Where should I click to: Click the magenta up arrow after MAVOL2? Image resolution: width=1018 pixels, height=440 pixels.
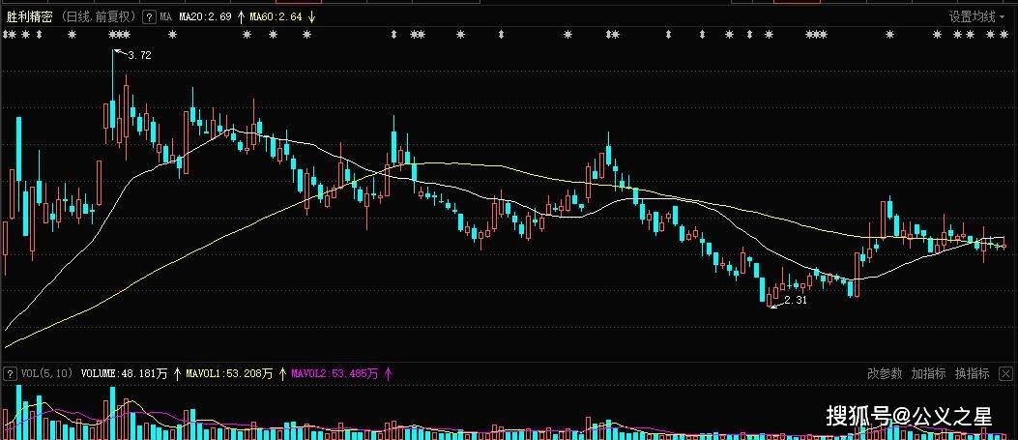pos(388,372)
